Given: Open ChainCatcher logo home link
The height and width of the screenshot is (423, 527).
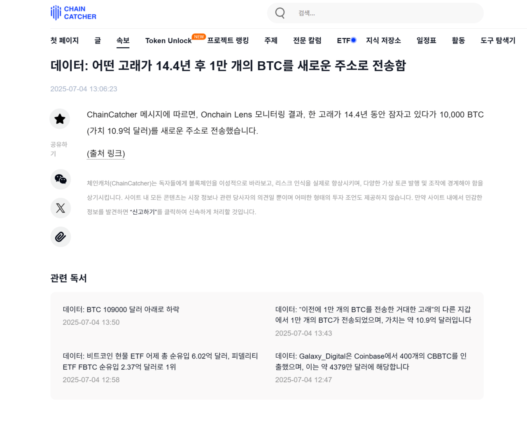Looking at the screenshot, I should click(73, 13).
